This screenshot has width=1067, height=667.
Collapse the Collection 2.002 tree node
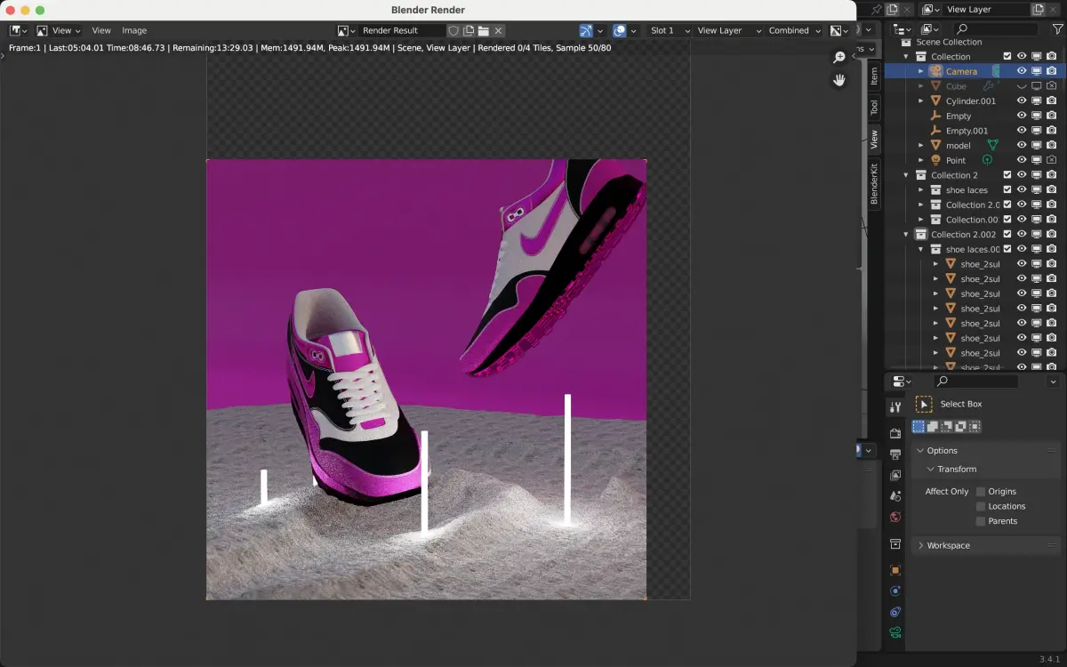(x=906, y=234)
